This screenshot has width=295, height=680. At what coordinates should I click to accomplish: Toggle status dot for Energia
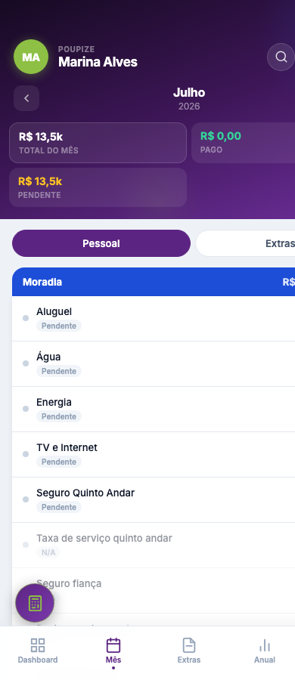pyautogui.click(x=26, y=409)
